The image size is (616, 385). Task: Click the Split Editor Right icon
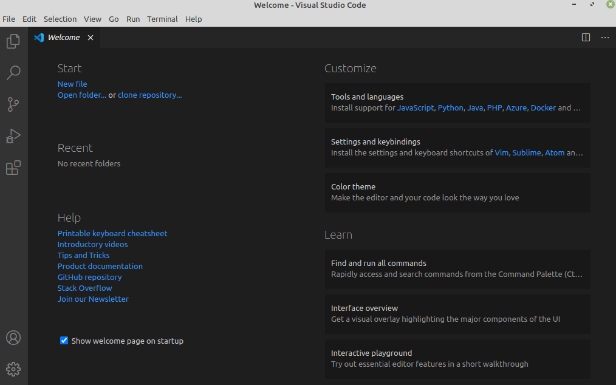(x=586, y=38)
